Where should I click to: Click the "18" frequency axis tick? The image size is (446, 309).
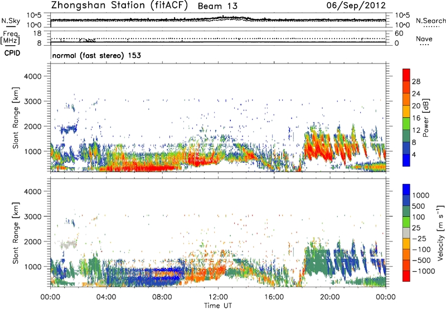point(37,33)
